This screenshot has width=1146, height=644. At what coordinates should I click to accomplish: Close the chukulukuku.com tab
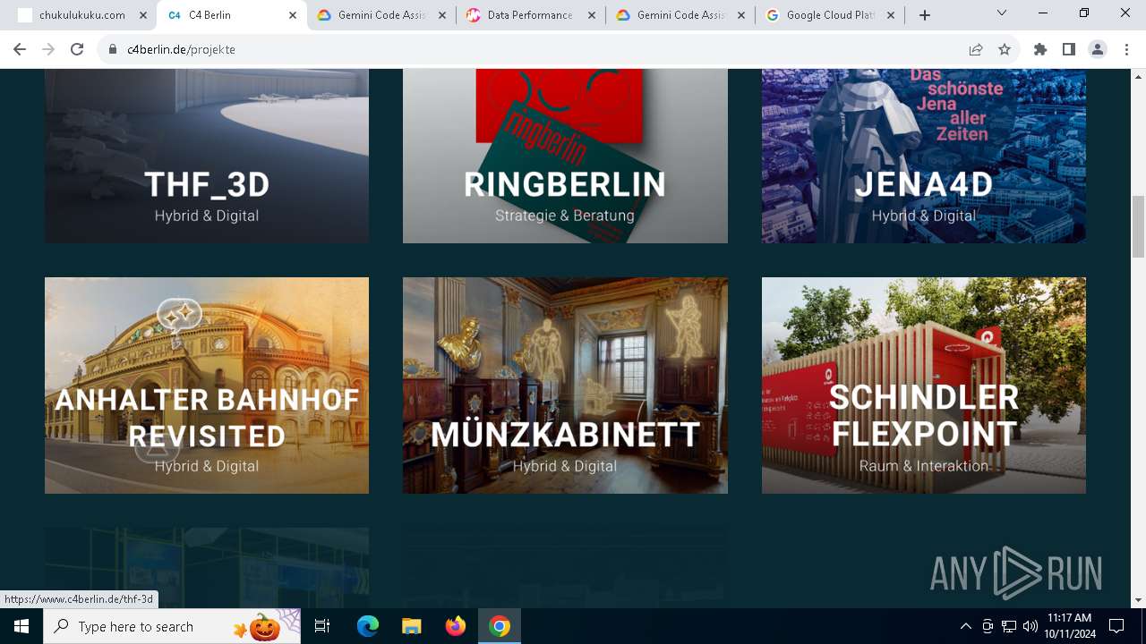[x=143, y=15]
